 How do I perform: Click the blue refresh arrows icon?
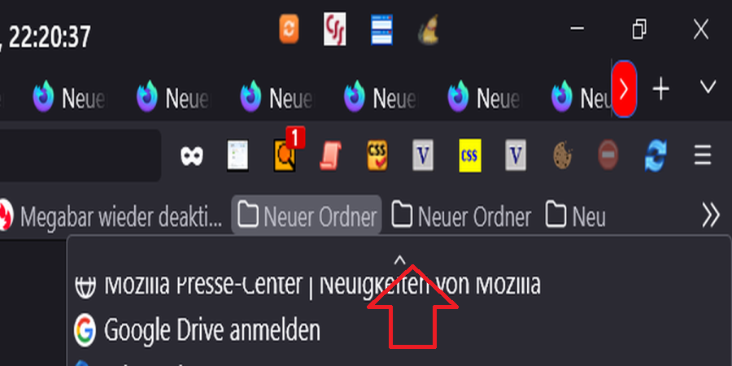[656, 155]
